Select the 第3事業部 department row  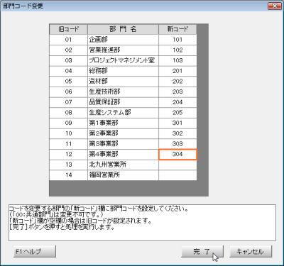[123, 144]
